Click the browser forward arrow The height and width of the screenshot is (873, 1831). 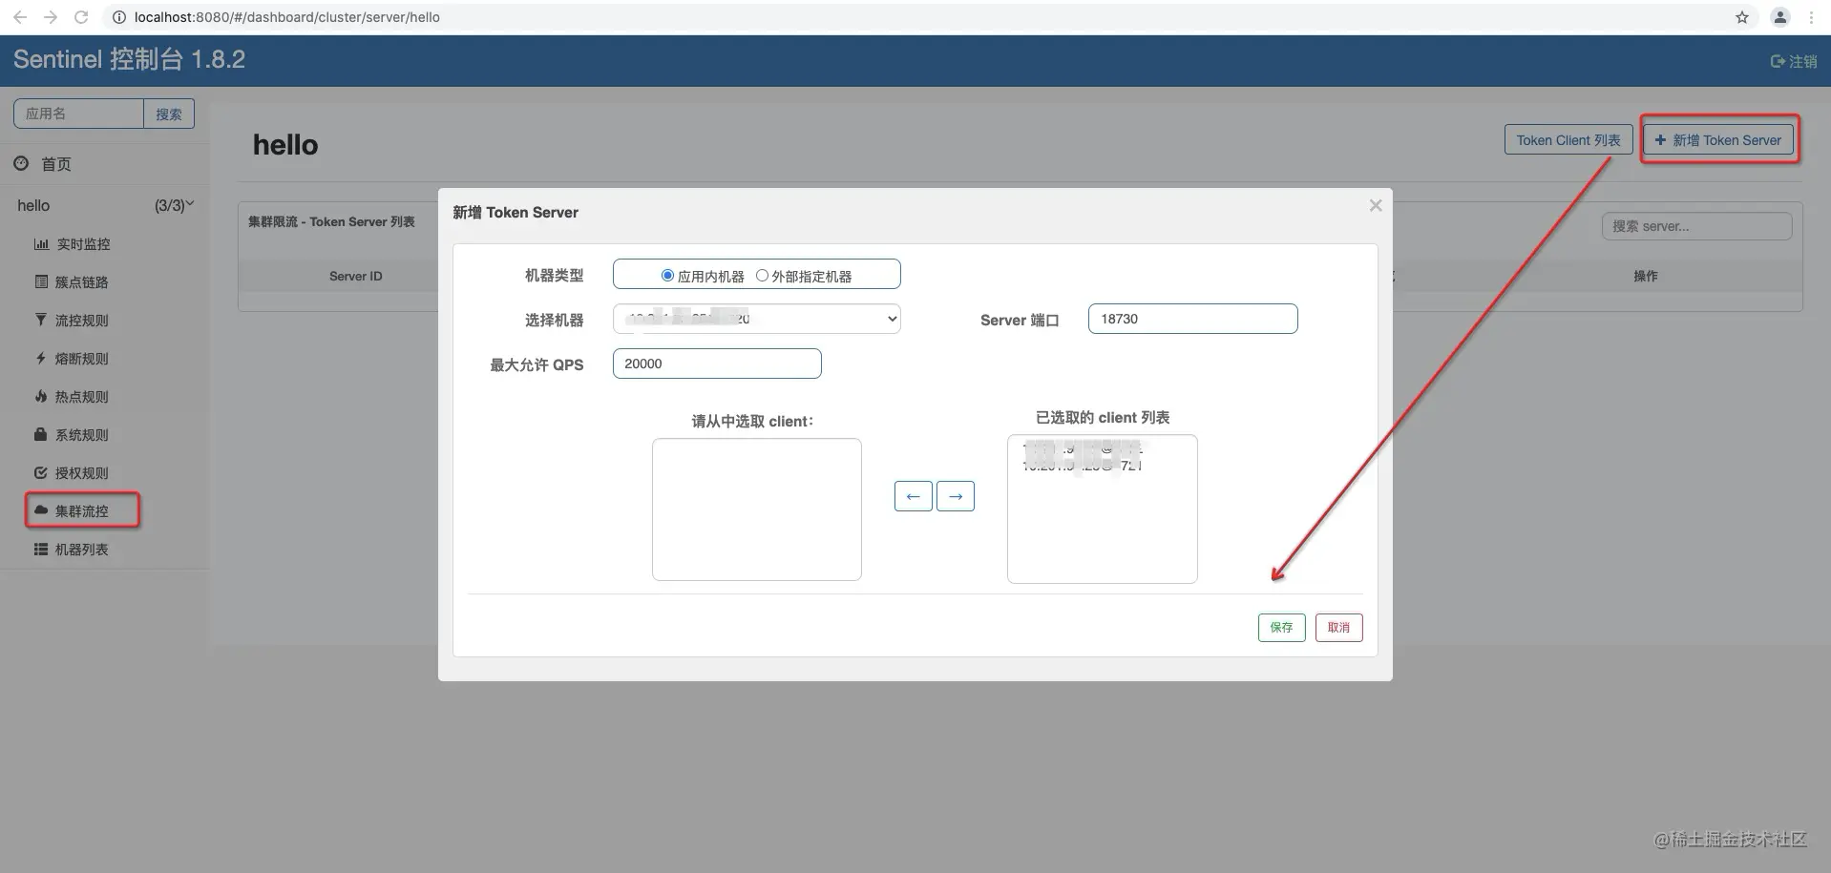coord(51,17)
